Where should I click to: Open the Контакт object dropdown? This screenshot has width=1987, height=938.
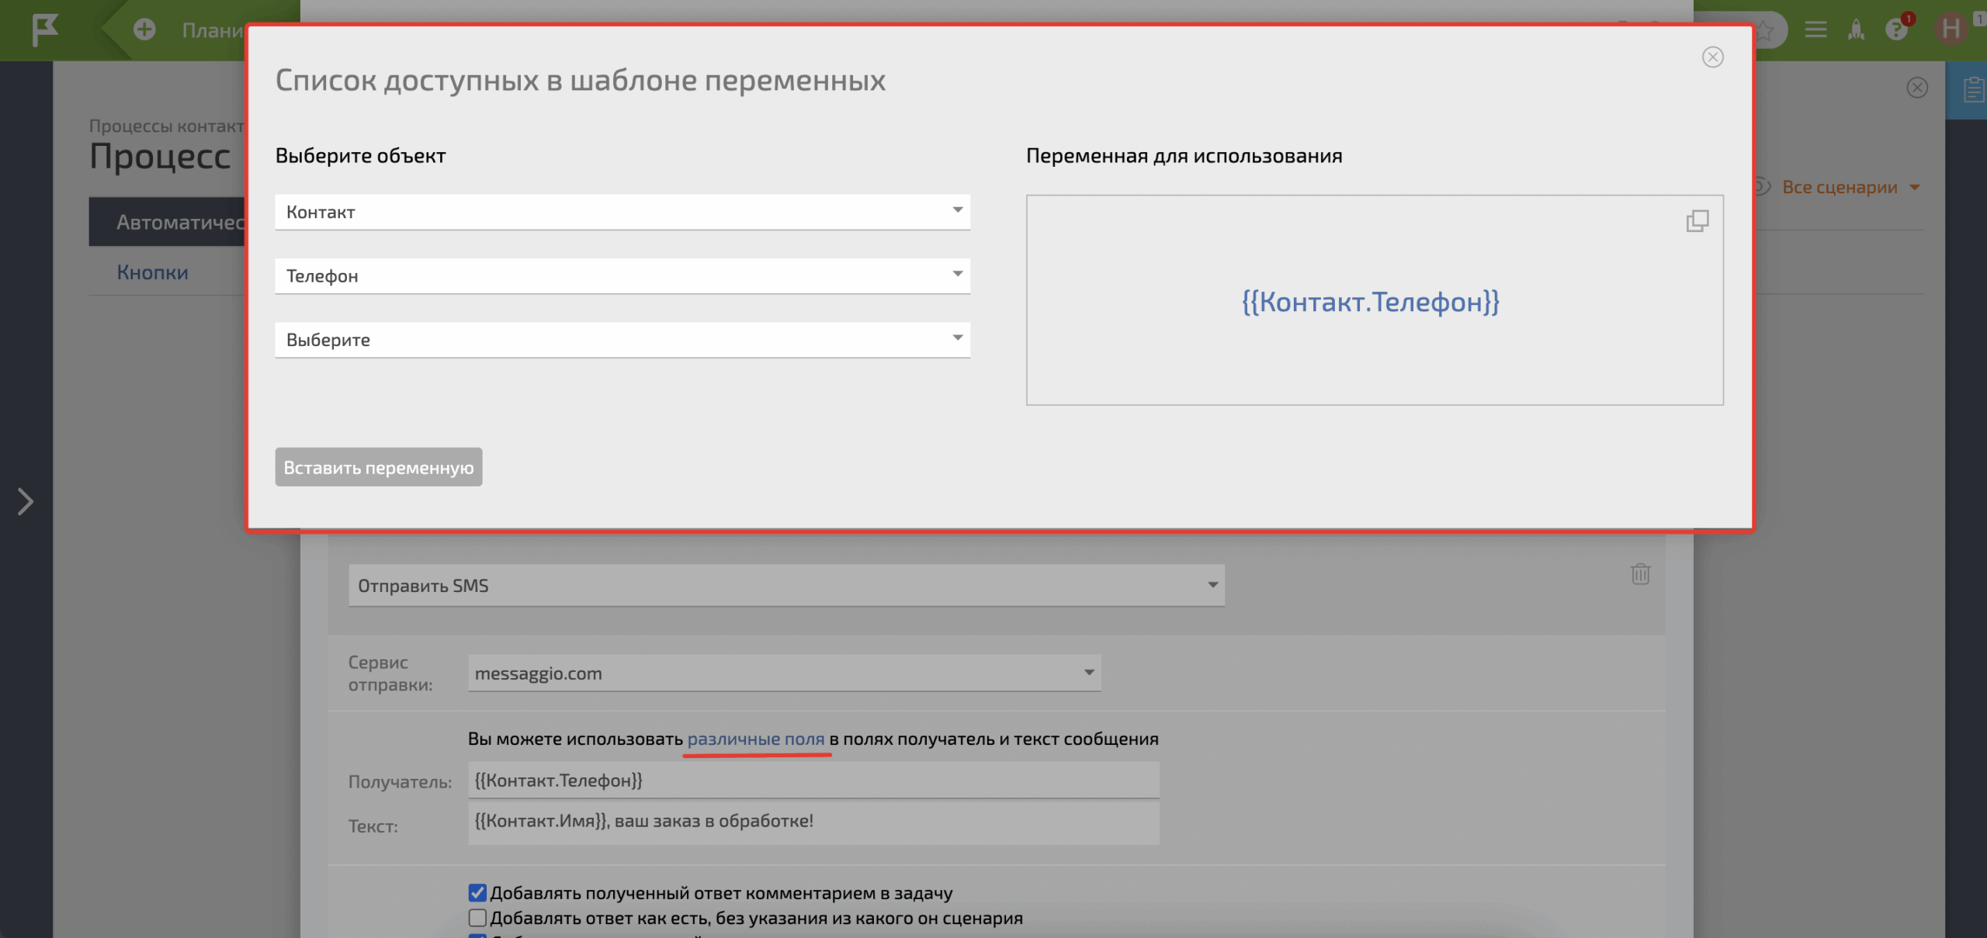622,212
